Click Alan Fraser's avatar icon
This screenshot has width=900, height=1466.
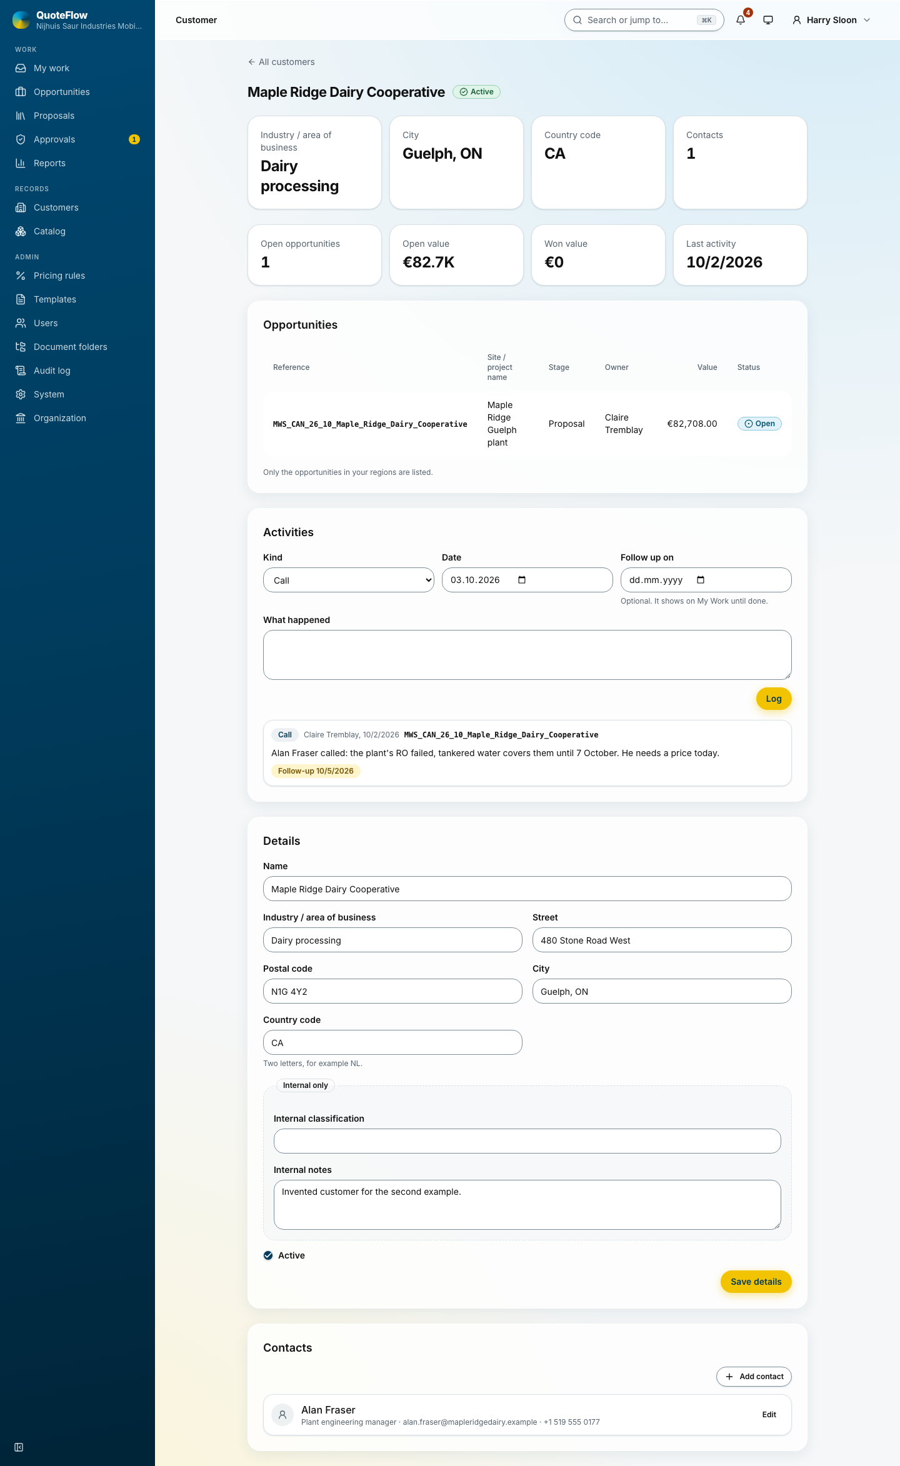282,1415
